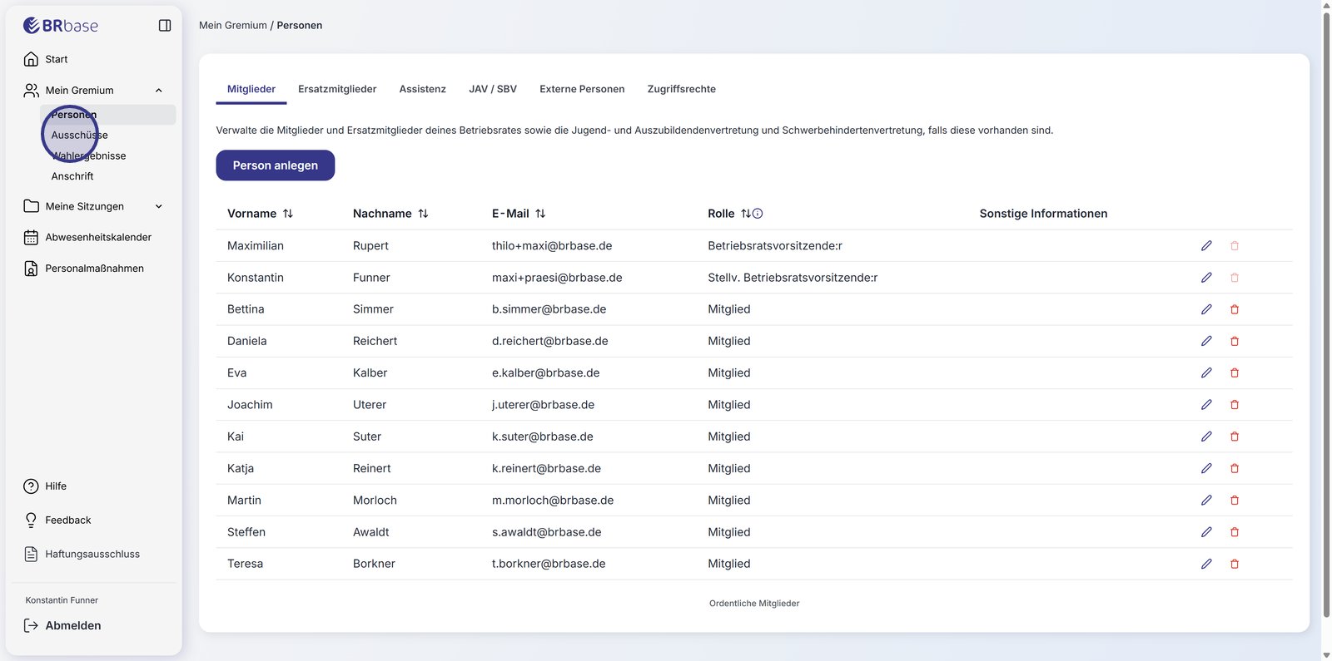The height and width of the screenshot is (661, 1332).
Task: Switch to the Mitglieder tab
Action: 251,89
